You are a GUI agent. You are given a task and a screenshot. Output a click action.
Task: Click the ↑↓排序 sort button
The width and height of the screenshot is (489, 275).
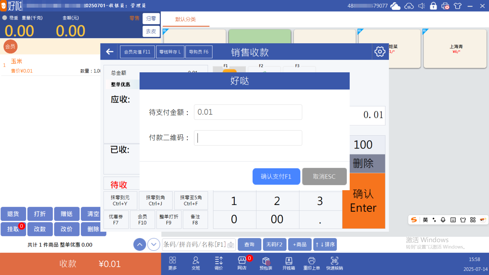pyautogui.click(x=325, y=244)
